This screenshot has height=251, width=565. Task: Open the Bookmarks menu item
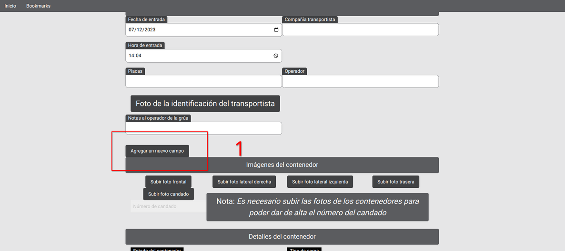click(x=38, y=6)
